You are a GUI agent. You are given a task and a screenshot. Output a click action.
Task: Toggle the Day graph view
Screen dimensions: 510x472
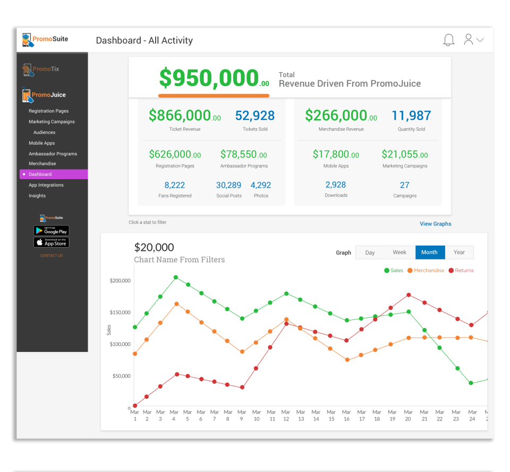[x=370, y=252]
